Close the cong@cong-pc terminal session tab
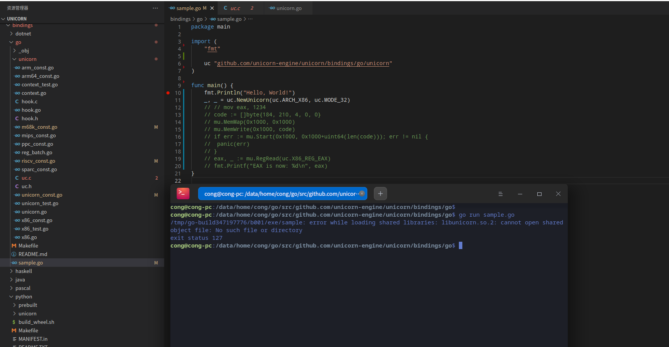Screen dimensions: 669x347 tap(362, 194)
